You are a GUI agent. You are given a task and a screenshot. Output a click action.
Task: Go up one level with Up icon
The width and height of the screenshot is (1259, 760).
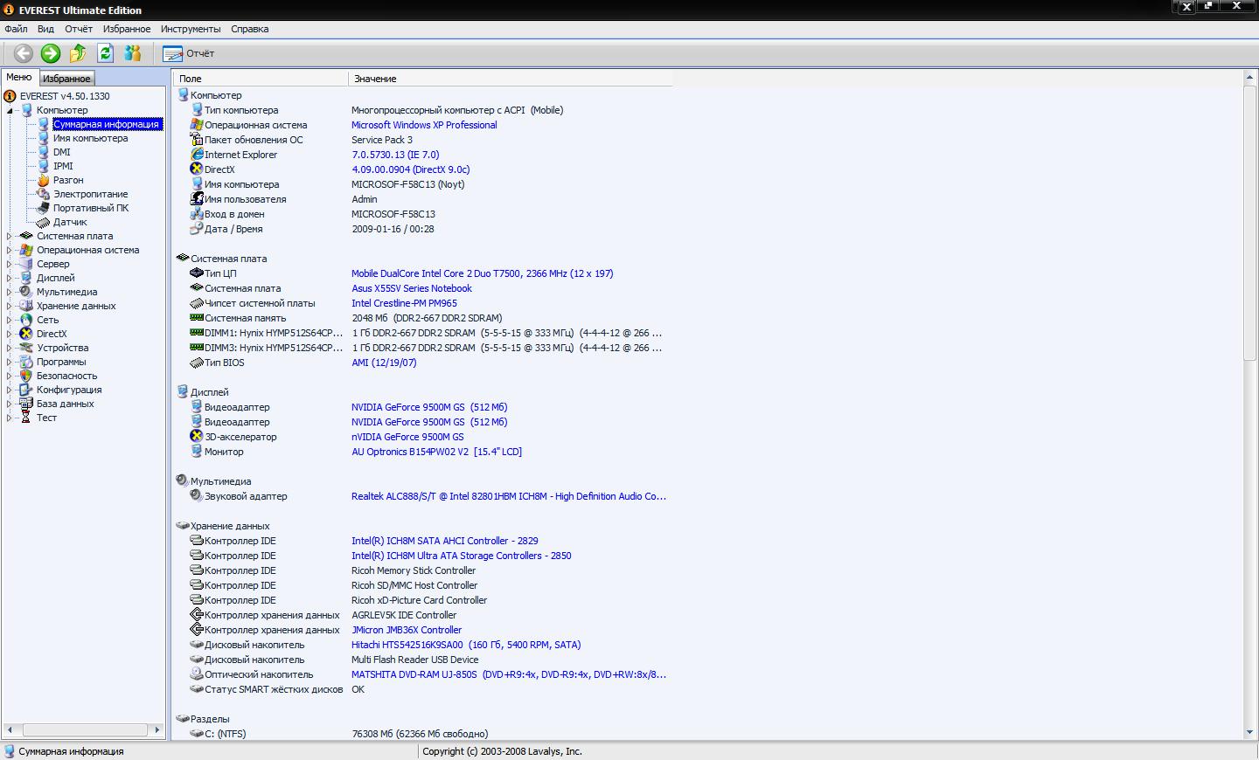coord(78,53)
